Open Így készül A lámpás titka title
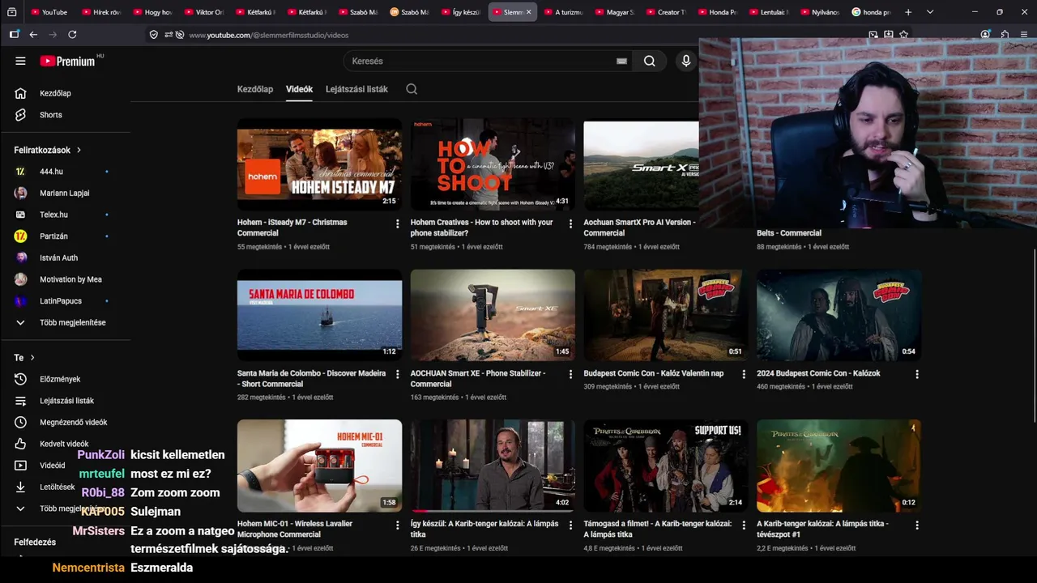1037x583 pixels. tap(484, 529)
